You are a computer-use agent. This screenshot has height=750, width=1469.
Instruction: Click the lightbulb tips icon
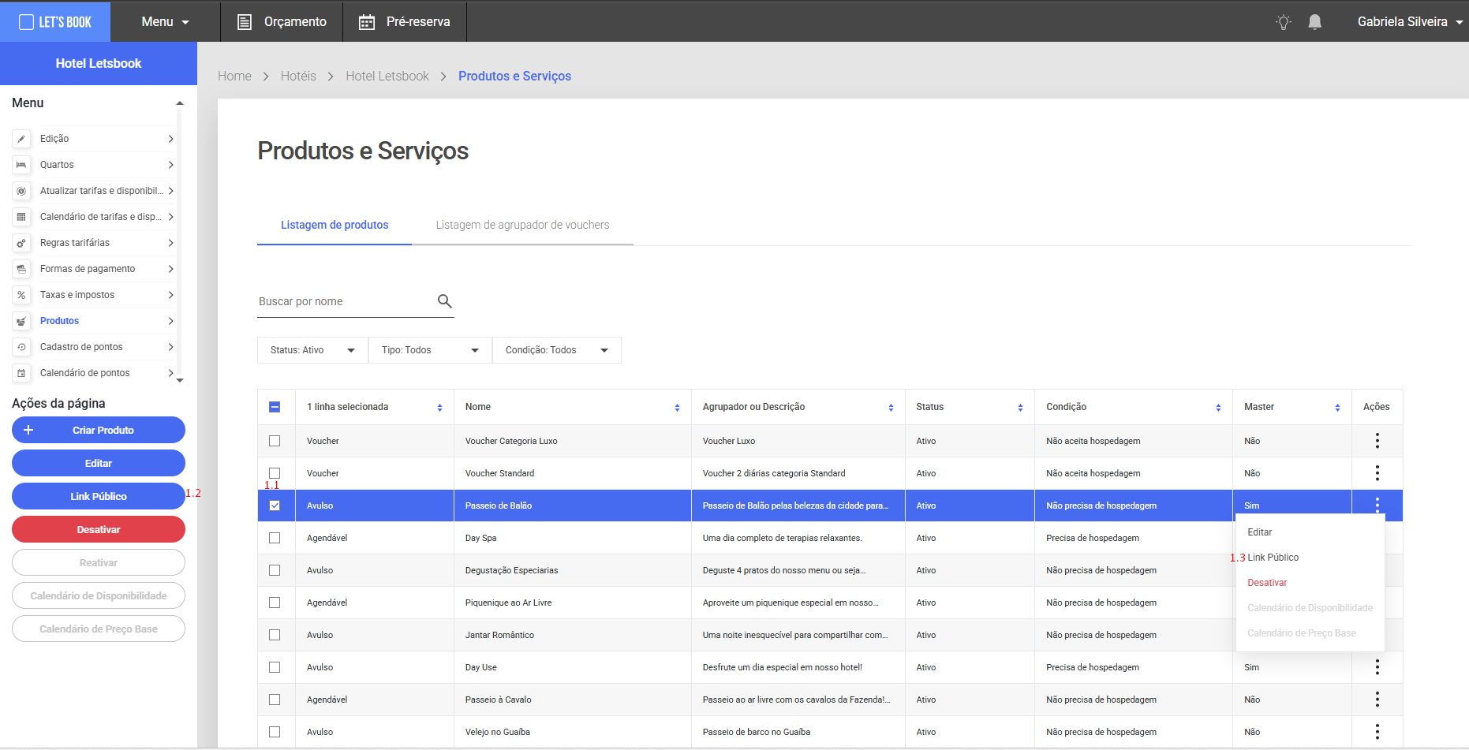[1284, 22]
